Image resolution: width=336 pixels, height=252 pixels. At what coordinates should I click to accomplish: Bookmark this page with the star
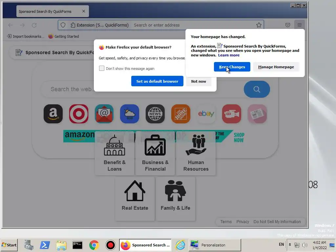coord(259,25)
